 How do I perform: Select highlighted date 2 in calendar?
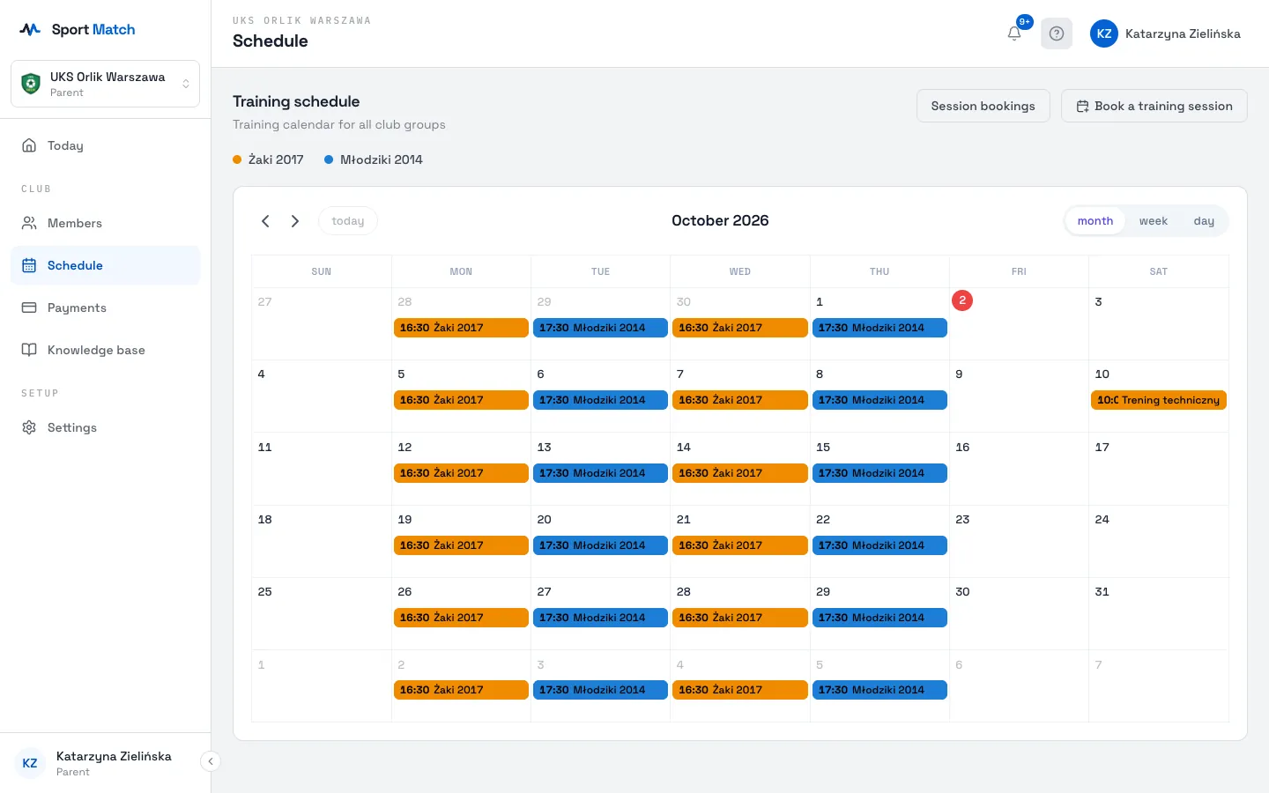[x=962, y=300]
